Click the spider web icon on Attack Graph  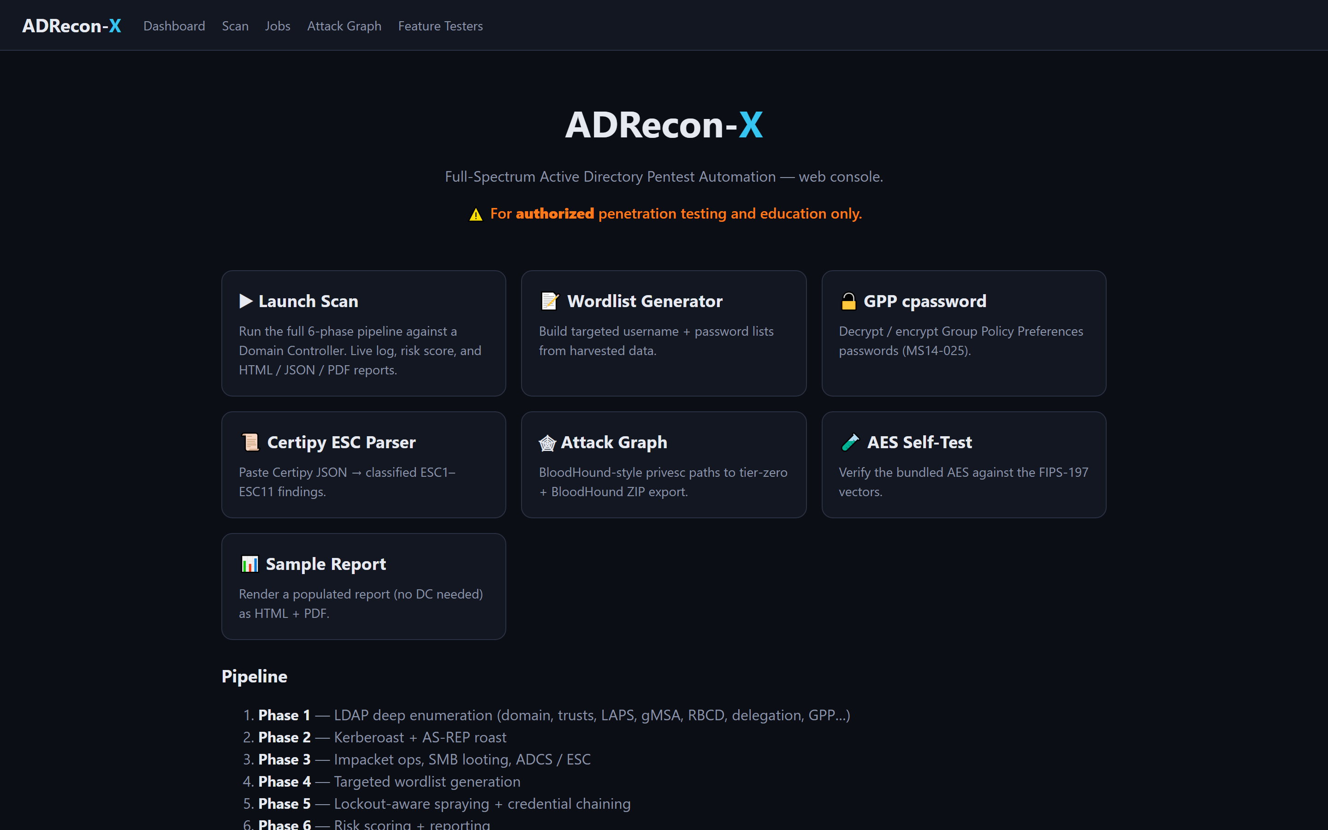click(x=547, y=443)
